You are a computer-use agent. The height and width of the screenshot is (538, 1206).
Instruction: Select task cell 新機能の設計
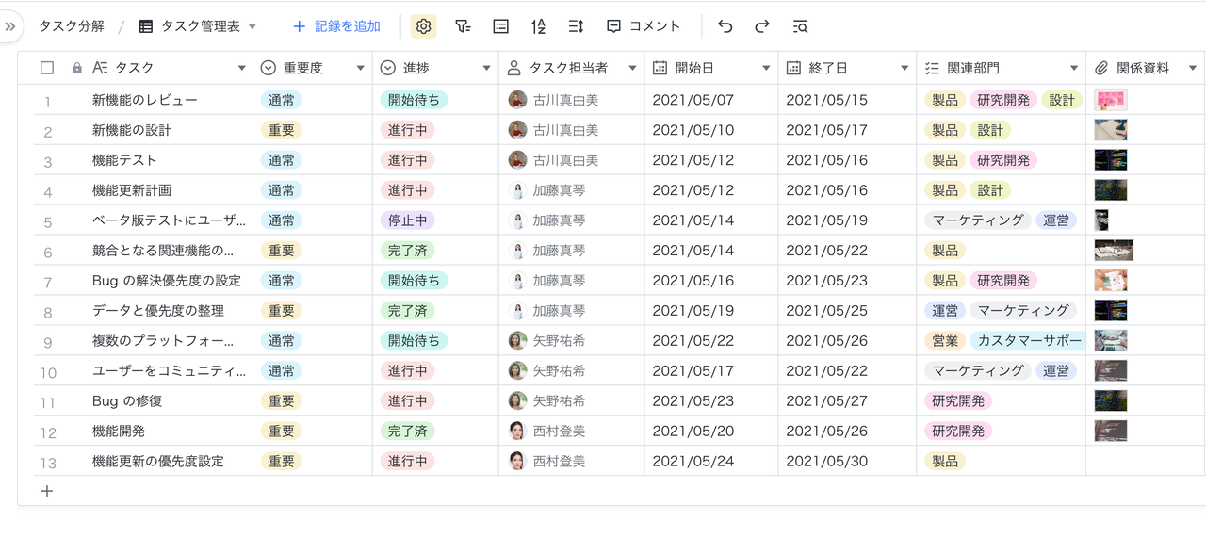pos(132,130)
